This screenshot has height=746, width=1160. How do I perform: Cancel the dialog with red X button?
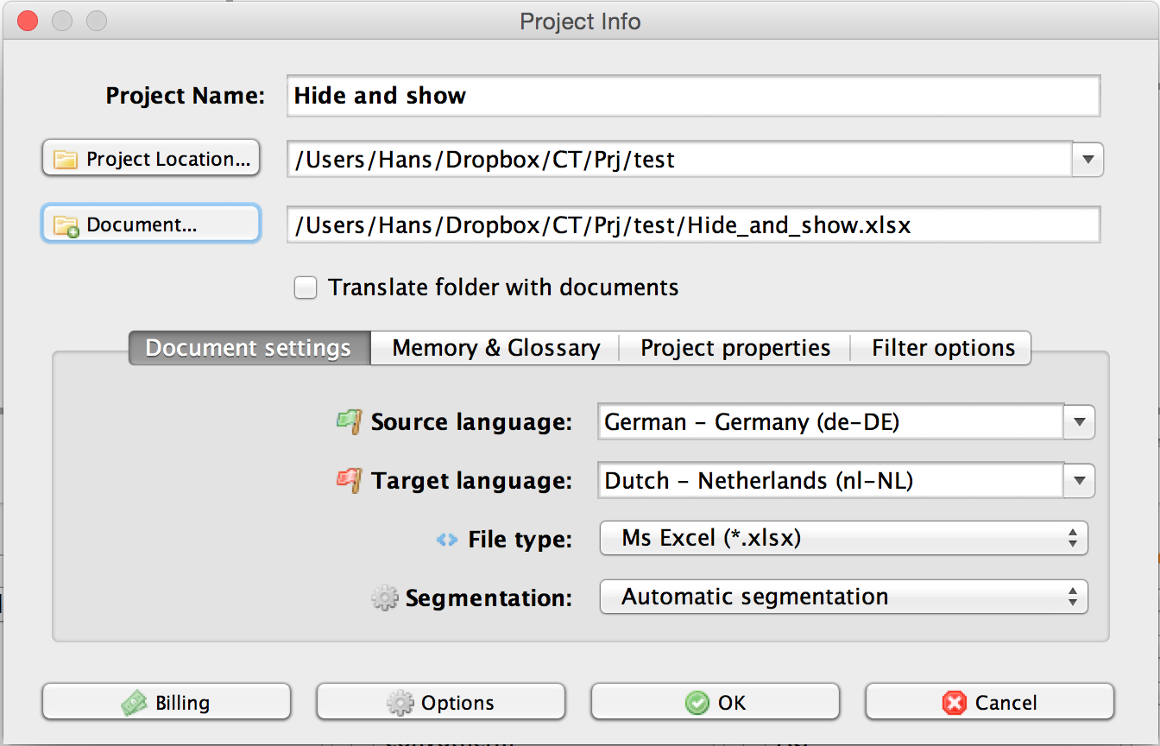989,702
